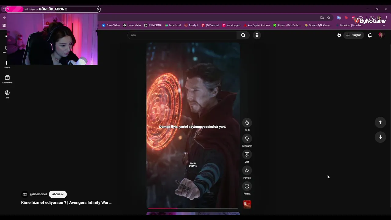Expand the bookmarks overflow chevron
The width and height of the screenshot is (391, 220).
[384, 25]
